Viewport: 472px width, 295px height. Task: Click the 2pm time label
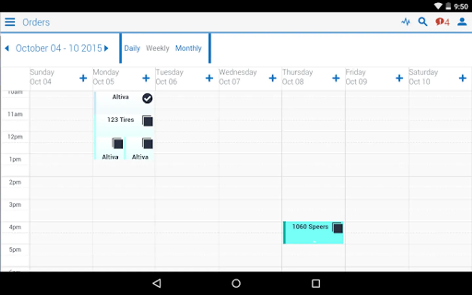click(15, 182)
